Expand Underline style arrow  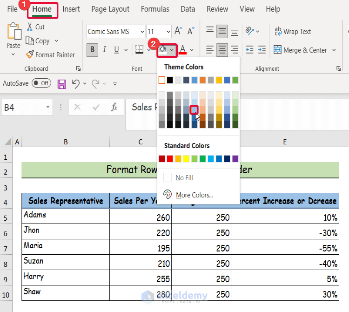tap(126, 50)
